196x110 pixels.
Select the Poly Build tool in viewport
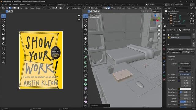point(85,80)
